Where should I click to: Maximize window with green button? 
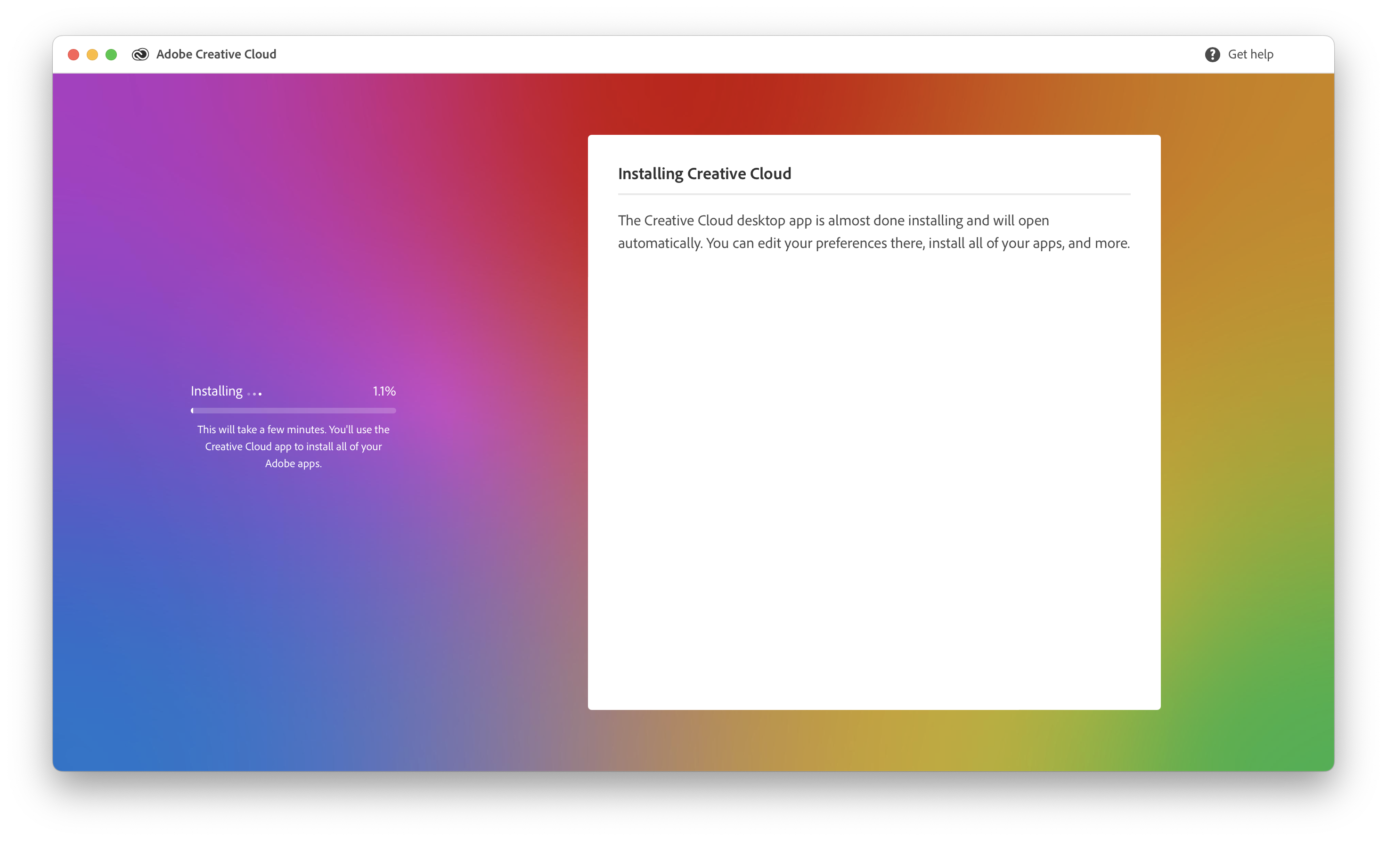tap(112, 54)
